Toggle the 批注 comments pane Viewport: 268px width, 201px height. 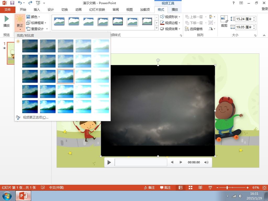tap(165, 188)
